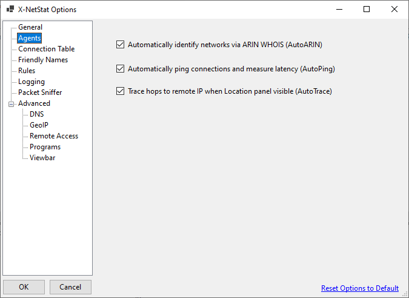The image size is (409, 298).
Task: Disable the AutoTrace hops checkbox
Action: click(x=120, y=91)
